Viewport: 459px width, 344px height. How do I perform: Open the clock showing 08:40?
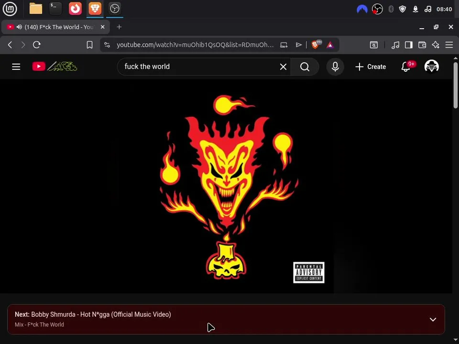[x=444, y=9]
